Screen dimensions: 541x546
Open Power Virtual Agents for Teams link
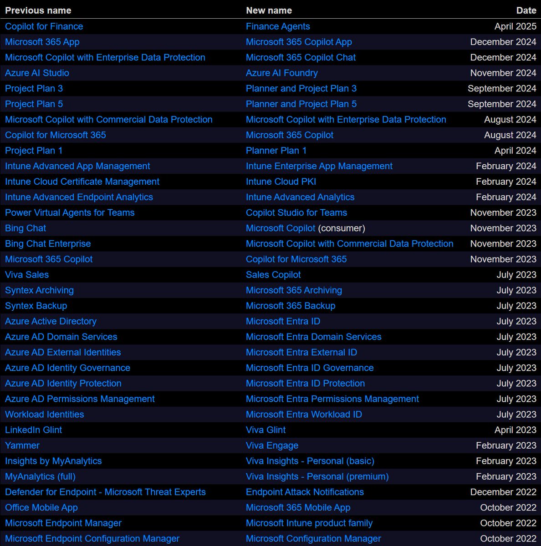[x=70, y=212]
